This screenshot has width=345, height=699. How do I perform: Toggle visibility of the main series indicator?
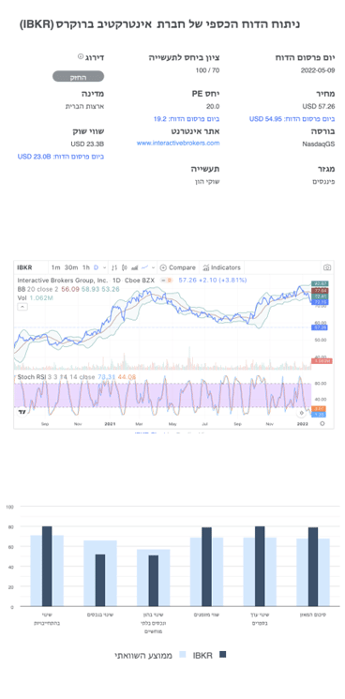166,280
